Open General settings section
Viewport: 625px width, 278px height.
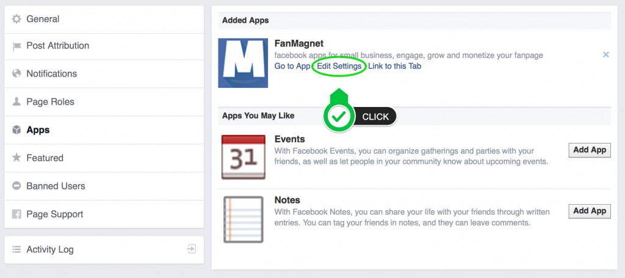tap(104, 19)
